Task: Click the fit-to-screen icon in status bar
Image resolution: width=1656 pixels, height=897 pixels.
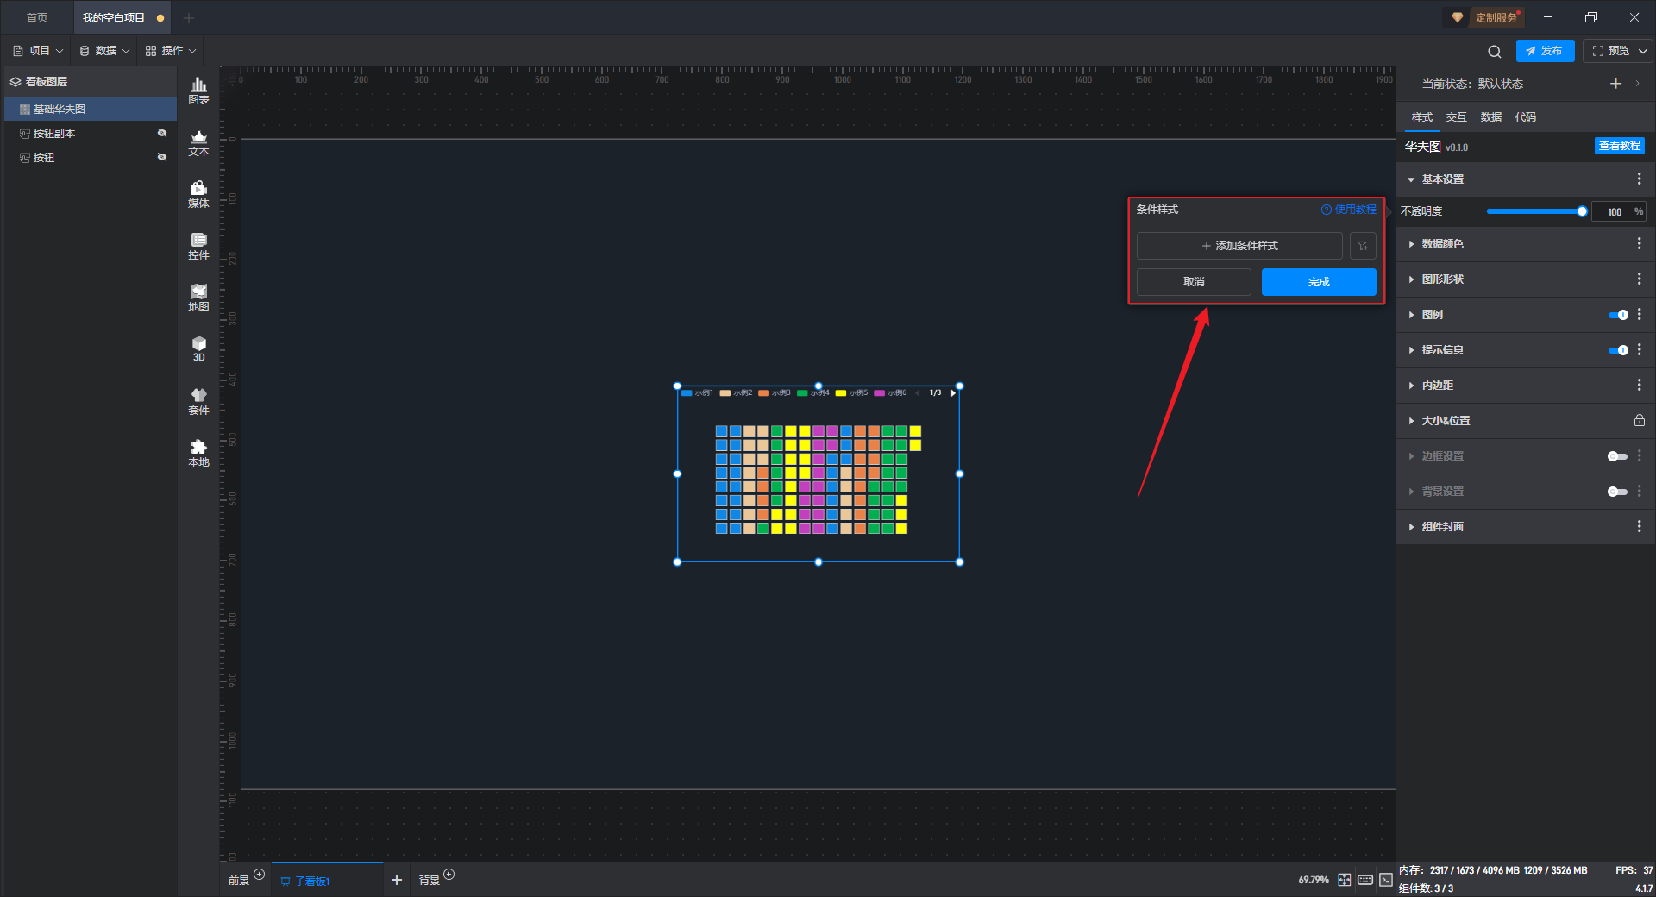Action: click(1345, 880)
